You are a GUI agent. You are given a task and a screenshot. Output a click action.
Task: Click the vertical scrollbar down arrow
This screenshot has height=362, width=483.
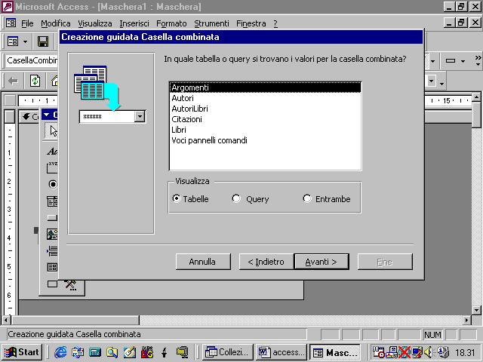point(476,310)
